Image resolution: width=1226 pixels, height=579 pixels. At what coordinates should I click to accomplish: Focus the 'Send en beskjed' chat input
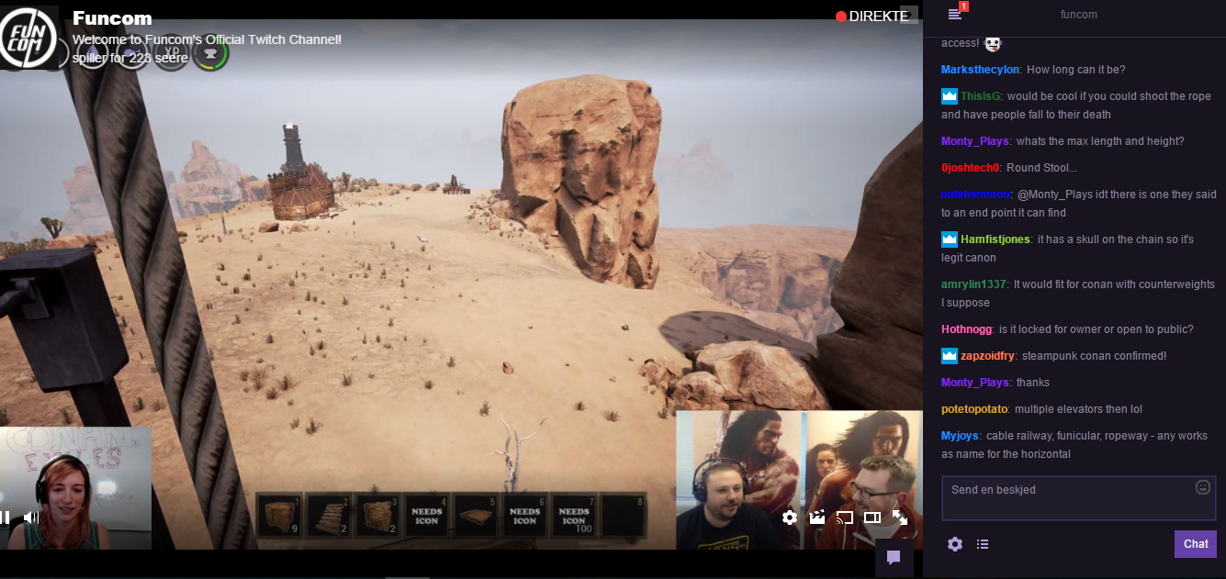pyautogui.click(x=1079, y=498)
